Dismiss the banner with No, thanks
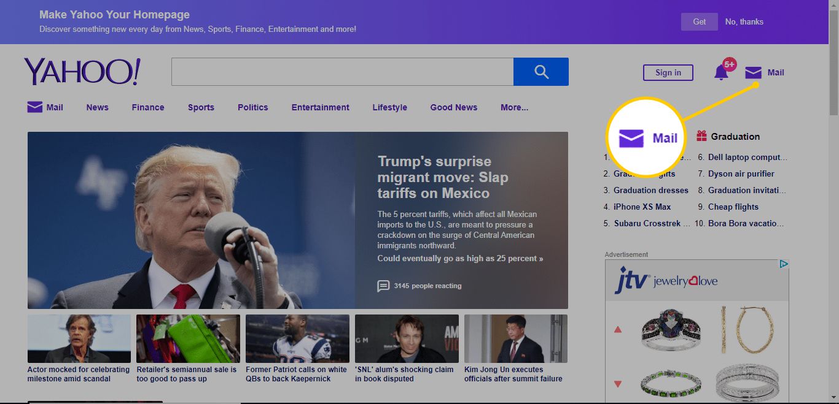This screenshot has height=404, width=839. tap(744, 21)
